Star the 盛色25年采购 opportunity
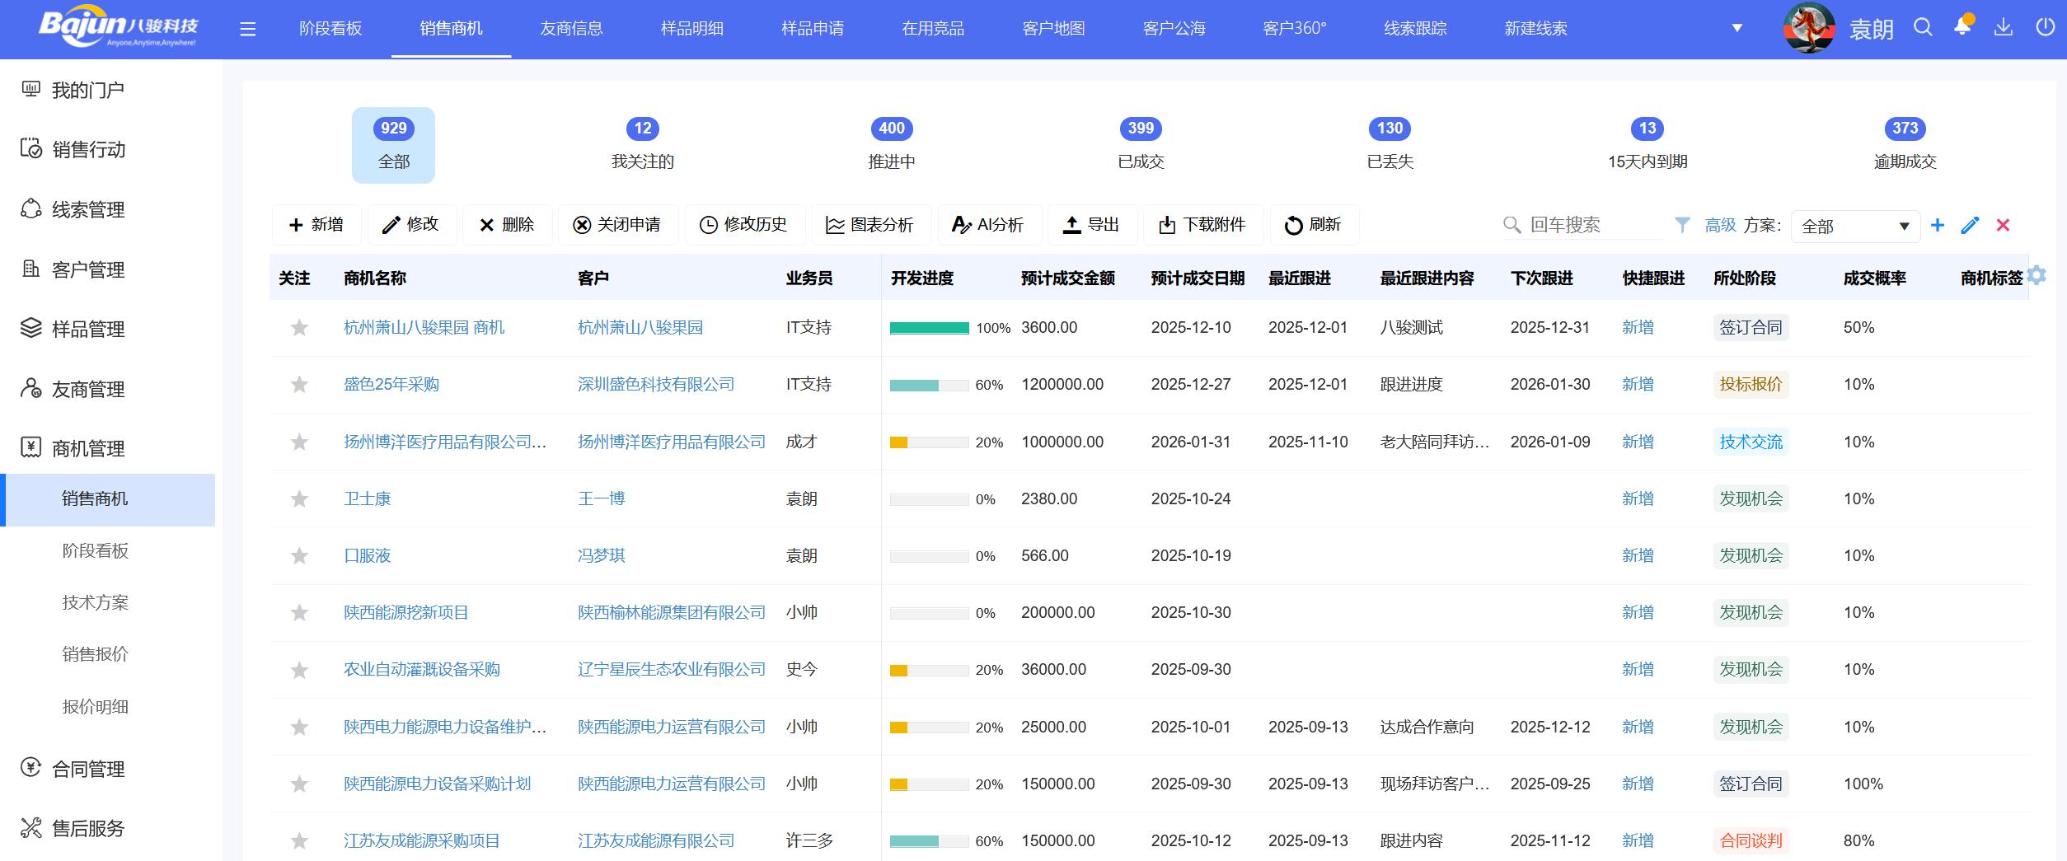The image size is (2067, 861). point(299,385)
